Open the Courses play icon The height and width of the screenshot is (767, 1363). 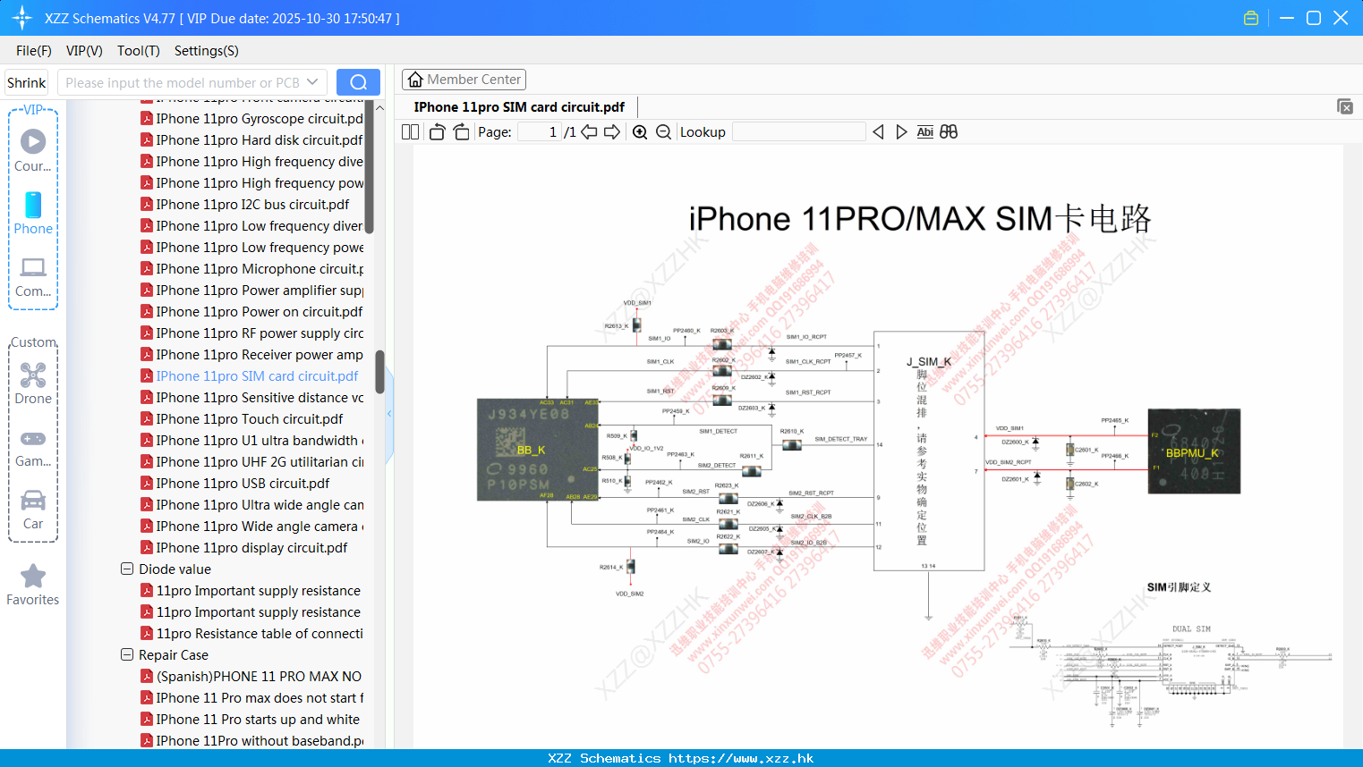(33, 141)
